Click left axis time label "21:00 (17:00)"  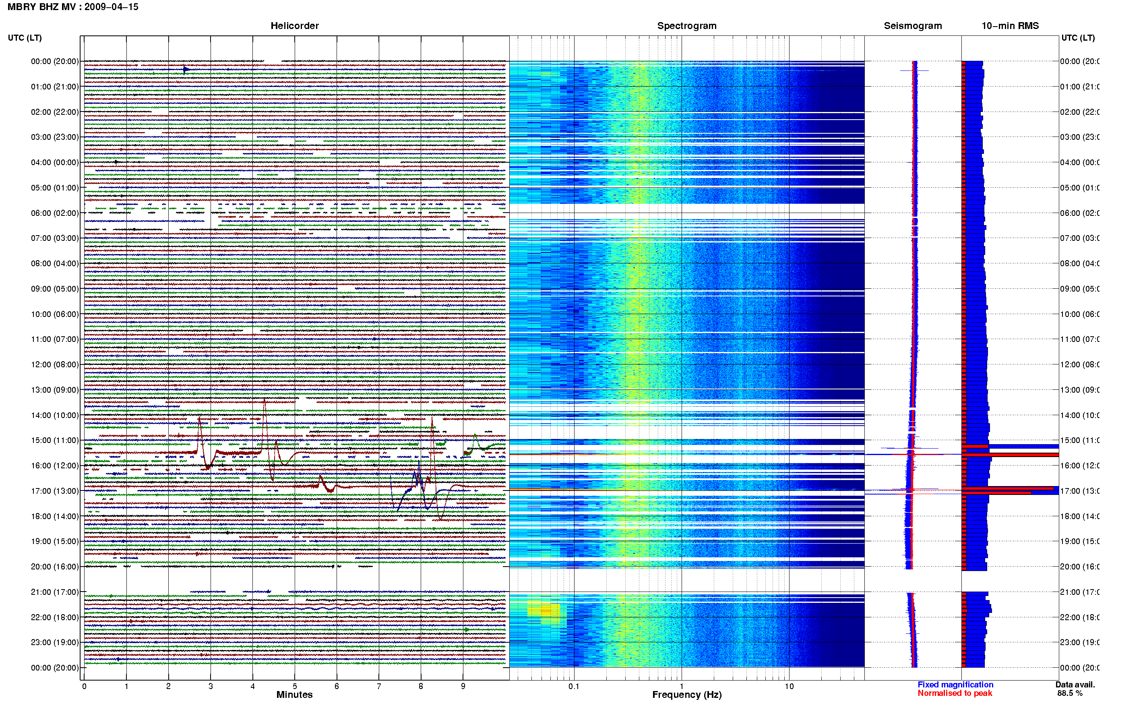[x=55, y=592]
